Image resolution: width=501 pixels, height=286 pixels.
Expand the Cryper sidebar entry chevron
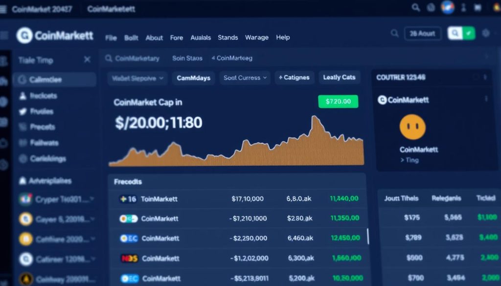92,199
